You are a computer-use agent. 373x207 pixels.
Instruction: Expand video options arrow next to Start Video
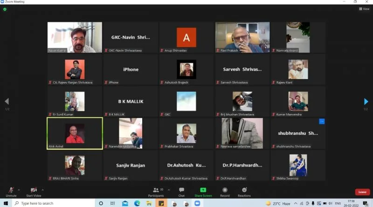[x=42, y=189]
